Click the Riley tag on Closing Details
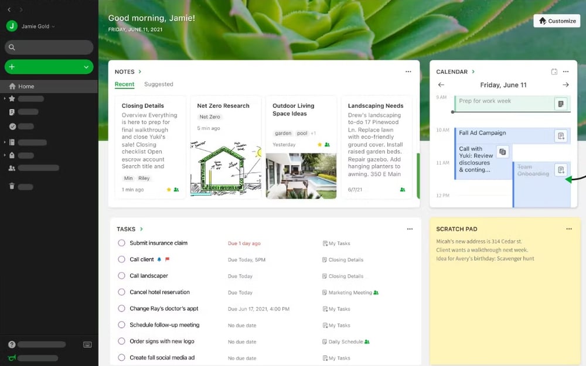Viewport: 586px width, 366px height. tap(144, 178)
